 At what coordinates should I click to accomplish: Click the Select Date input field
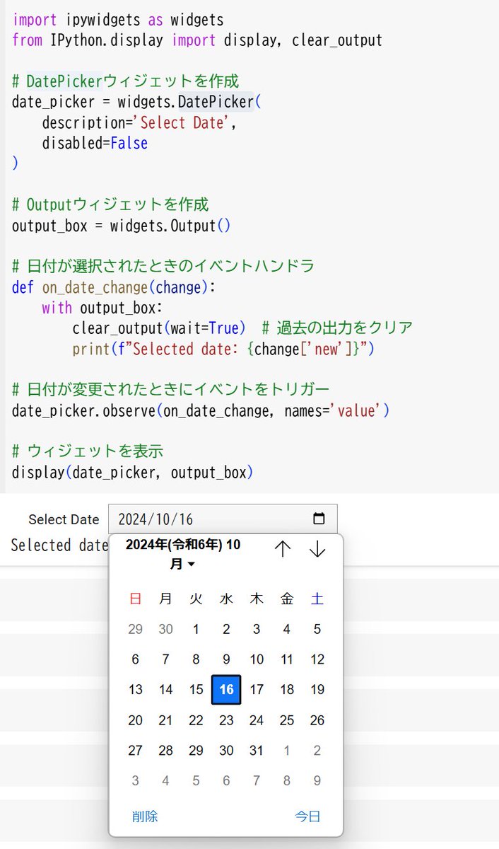223,519
